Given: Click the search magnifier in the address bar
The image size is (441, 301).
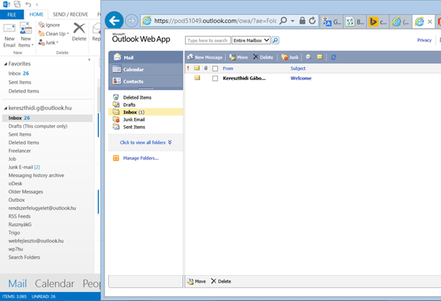Looking at the screenshot, I should pyautogui.click(x=284, y=20).
